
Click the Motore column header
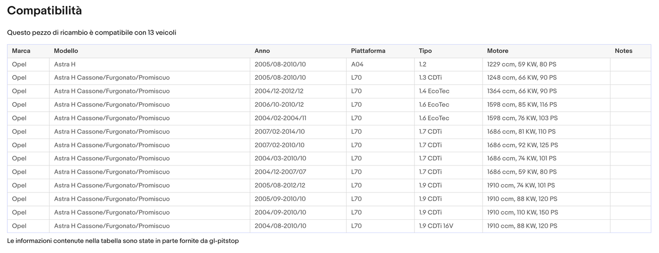point(498,51)
